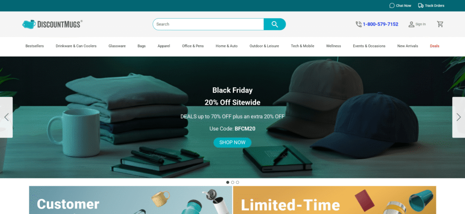Open the Apparel category
This screenshot has height=214, width=465.
(163, 46)
